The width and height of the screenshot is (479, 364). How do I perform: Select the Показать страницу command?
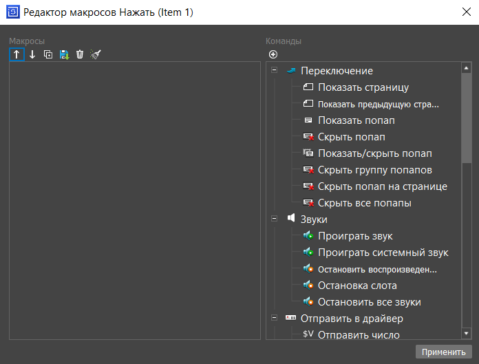click(x=363, y=87)
